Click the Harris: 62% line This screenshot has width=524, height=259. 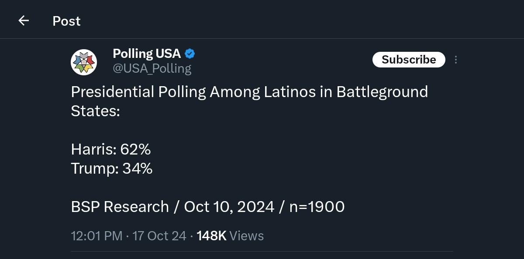(111, 149)
